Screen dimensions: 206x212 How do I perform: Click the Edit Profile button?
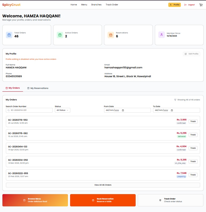[191, 54]
